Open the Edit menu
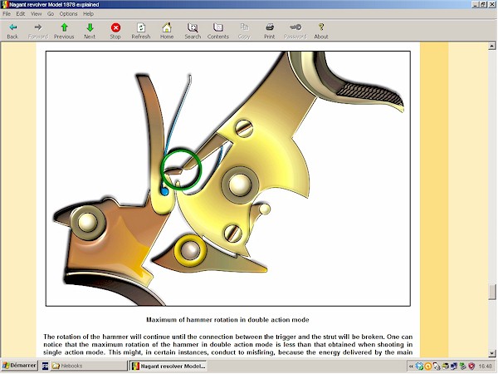The height and width of the screenshot is (374, 498). [x=20, y=13]
